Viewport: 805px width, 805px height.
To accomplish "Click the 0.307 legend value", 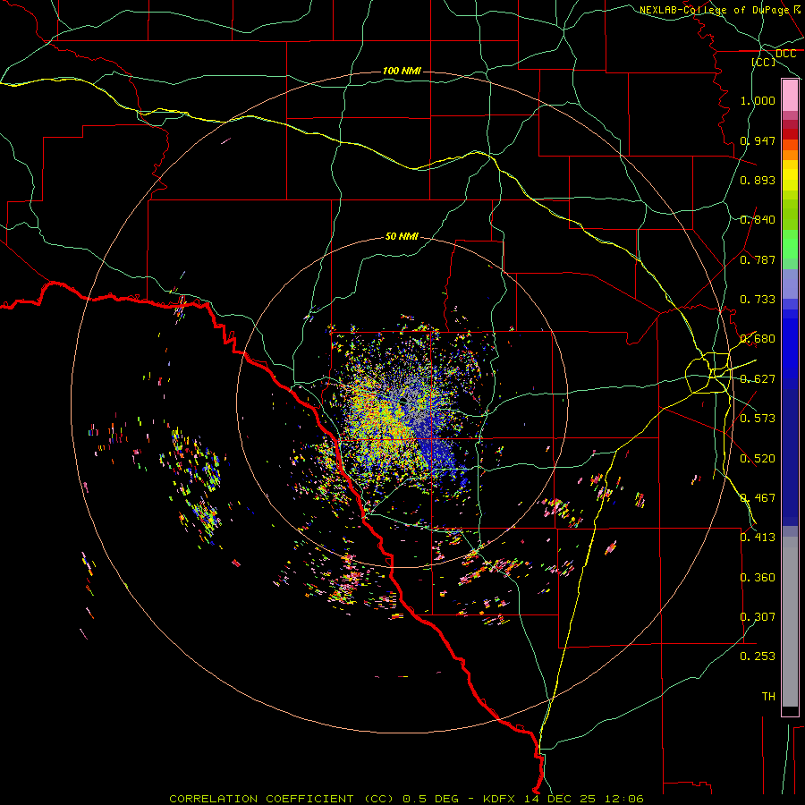I will (758, 617).
